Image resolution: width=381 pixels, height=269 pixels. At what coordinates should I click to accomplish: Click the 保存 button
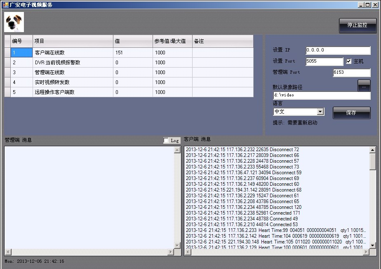351,112
